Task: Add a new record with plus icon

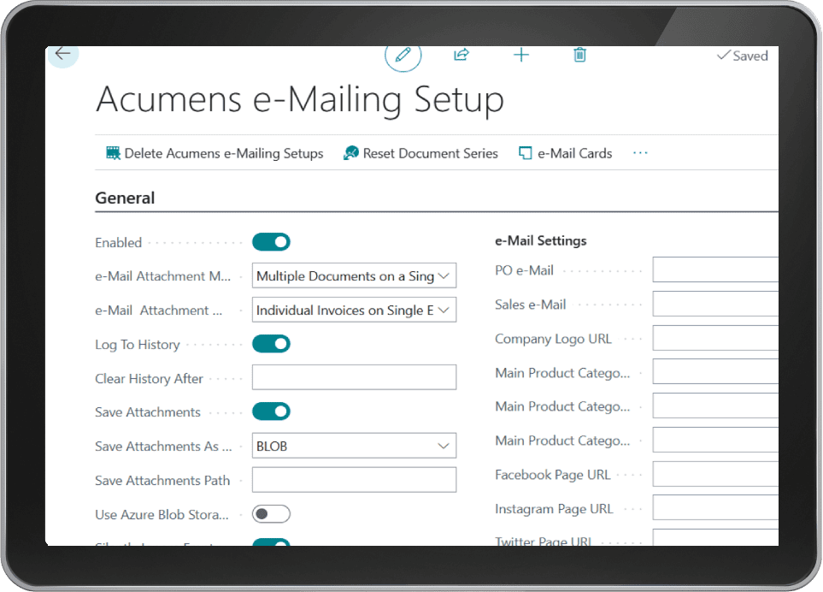Action: [521, 55]
